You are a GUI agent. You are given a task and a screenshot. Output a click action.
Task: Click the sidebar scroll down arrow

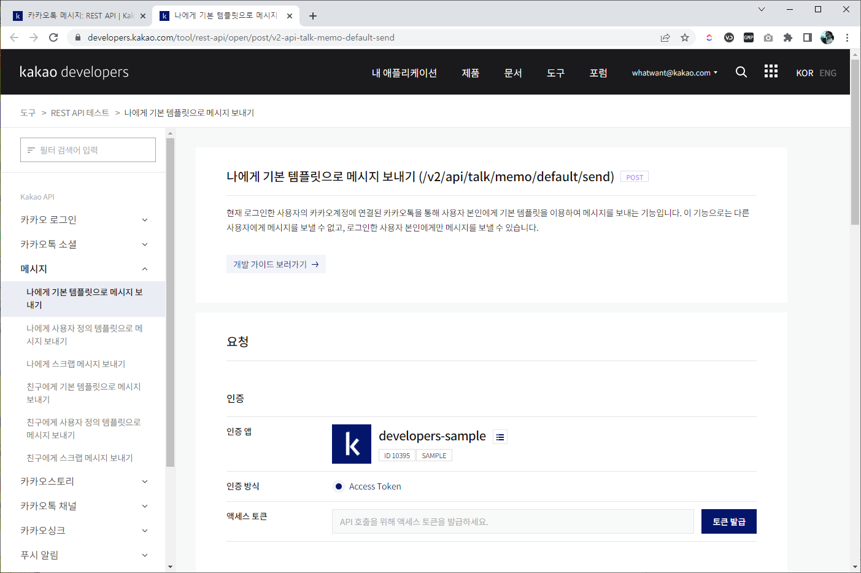(x=170, y=567)
